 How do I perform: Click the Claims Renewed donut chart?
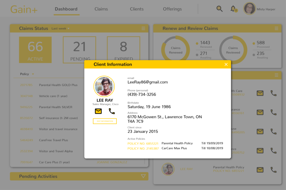click(175, 48)
